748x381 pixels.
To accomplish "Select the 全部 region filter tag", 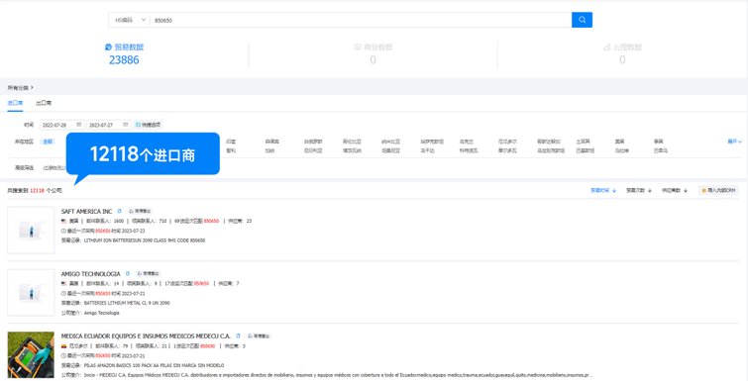I will click(x=48, y=142).
